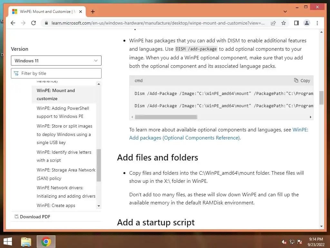The image size is (330, 248).
Task: Download the PDF of the docs
Action: pos(33,217)
